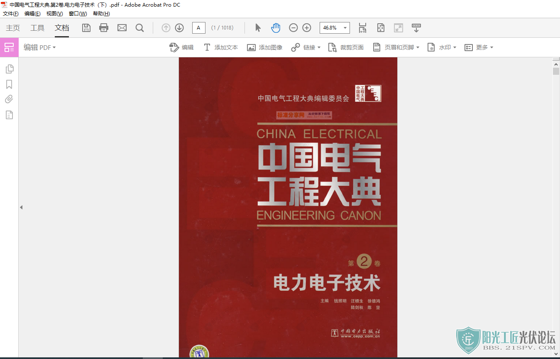This screenshot has width=560, height=359.
Task: Open the 链接 dropdown
Action: click(306, 47)
